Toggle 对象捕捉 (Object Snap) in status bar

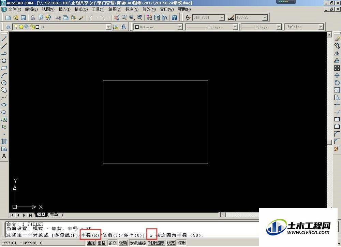tap(138, 243)
